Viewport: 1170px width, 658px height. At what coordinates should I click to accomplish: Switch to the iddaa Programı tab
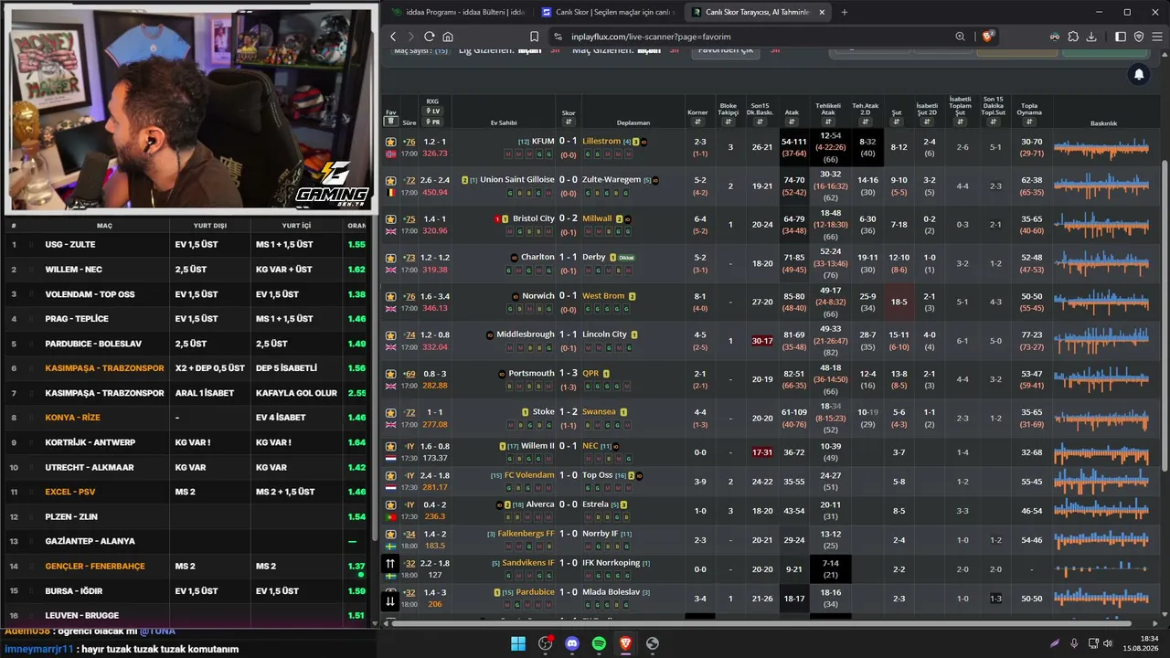point(458,12)
